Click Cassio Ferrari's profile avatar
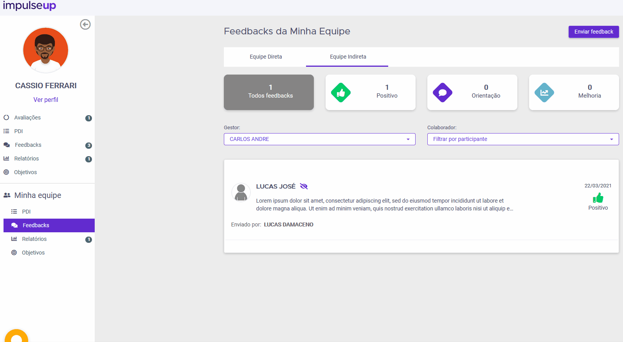The width and height of the screenshot is (623, 342). pyautogui.click(x=46, y=50)
